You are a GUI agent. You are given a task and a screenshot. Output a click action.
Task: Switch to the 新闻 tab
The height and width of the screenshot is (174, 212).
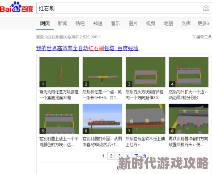point(63,23)
